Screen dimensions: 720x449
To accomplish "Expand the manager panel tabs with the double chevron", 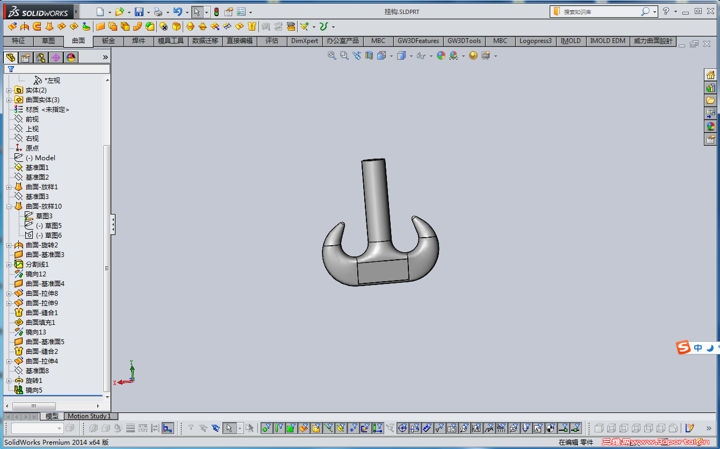I will 105,58.
